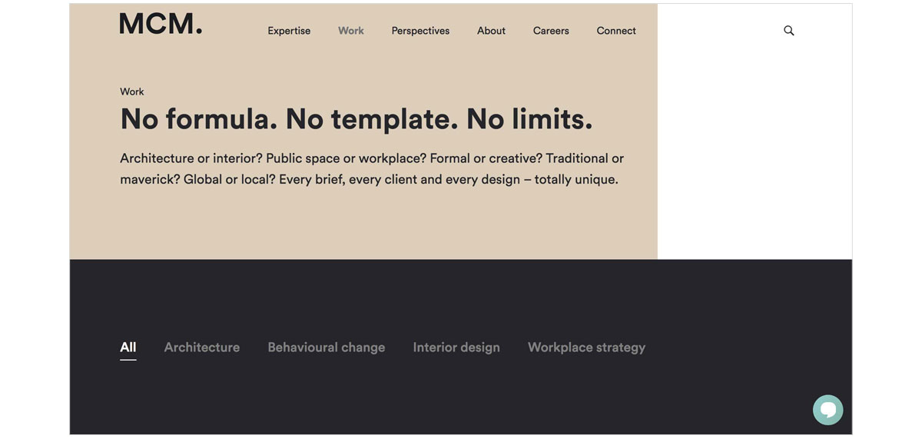
Task: Click the MCM. logo
Action: pos(161,24)
